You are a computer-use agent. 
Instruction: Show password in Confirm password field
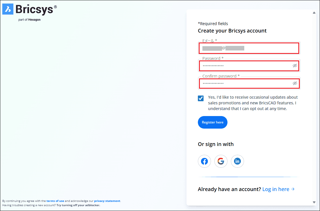point(295,84)
